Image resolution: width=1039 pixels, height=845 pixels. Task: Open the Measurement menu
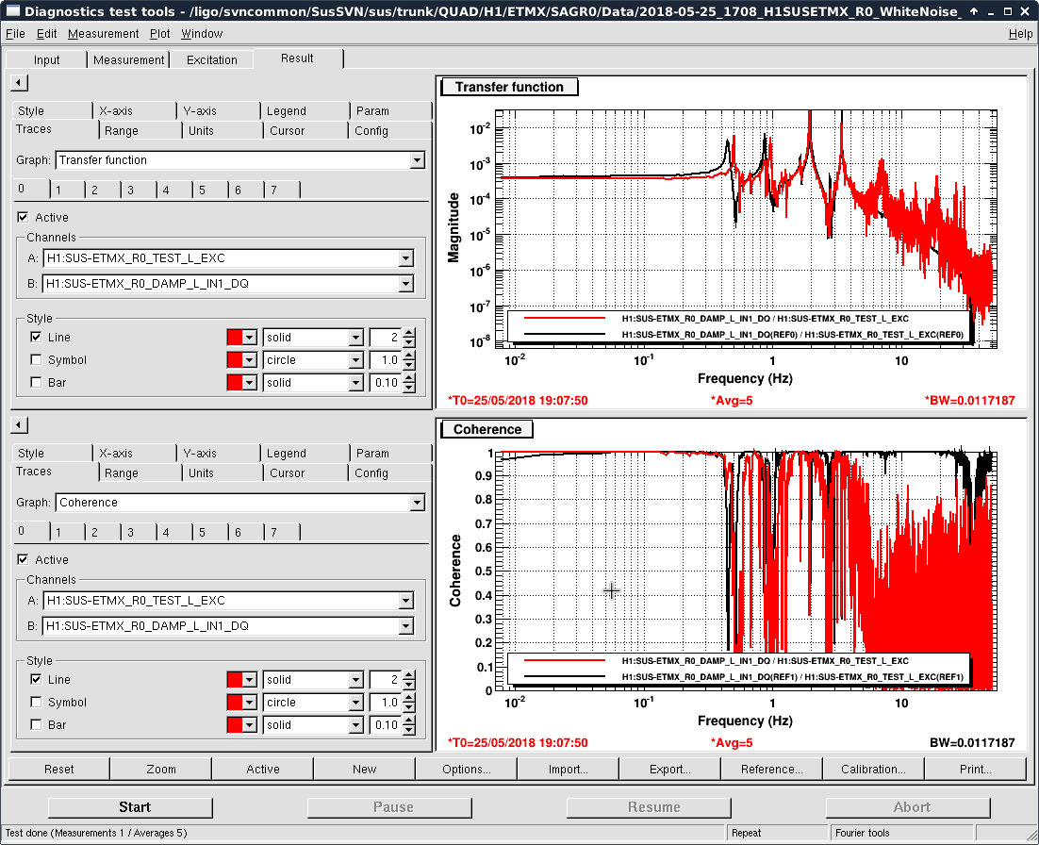pos(103,34)
